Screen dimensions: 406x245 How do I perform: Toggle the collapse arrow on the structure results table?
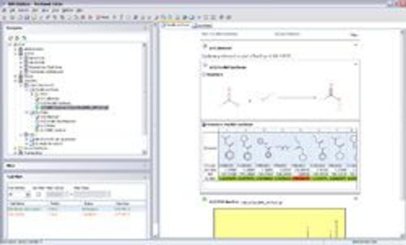(x=203, y=124)
